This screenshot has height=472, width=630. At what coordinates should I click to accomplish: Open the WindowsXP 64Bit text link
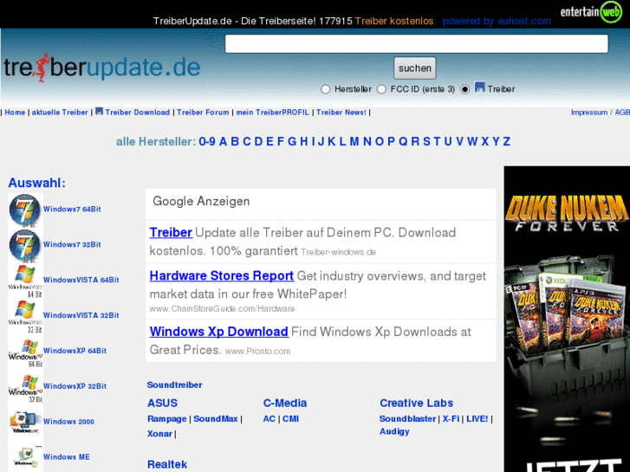[x=75, y=351]
